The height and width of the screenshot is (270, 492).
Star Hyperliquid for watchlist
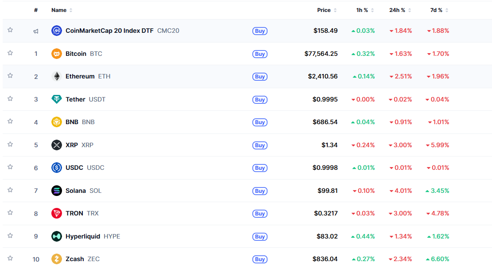(x=10, y=236)
